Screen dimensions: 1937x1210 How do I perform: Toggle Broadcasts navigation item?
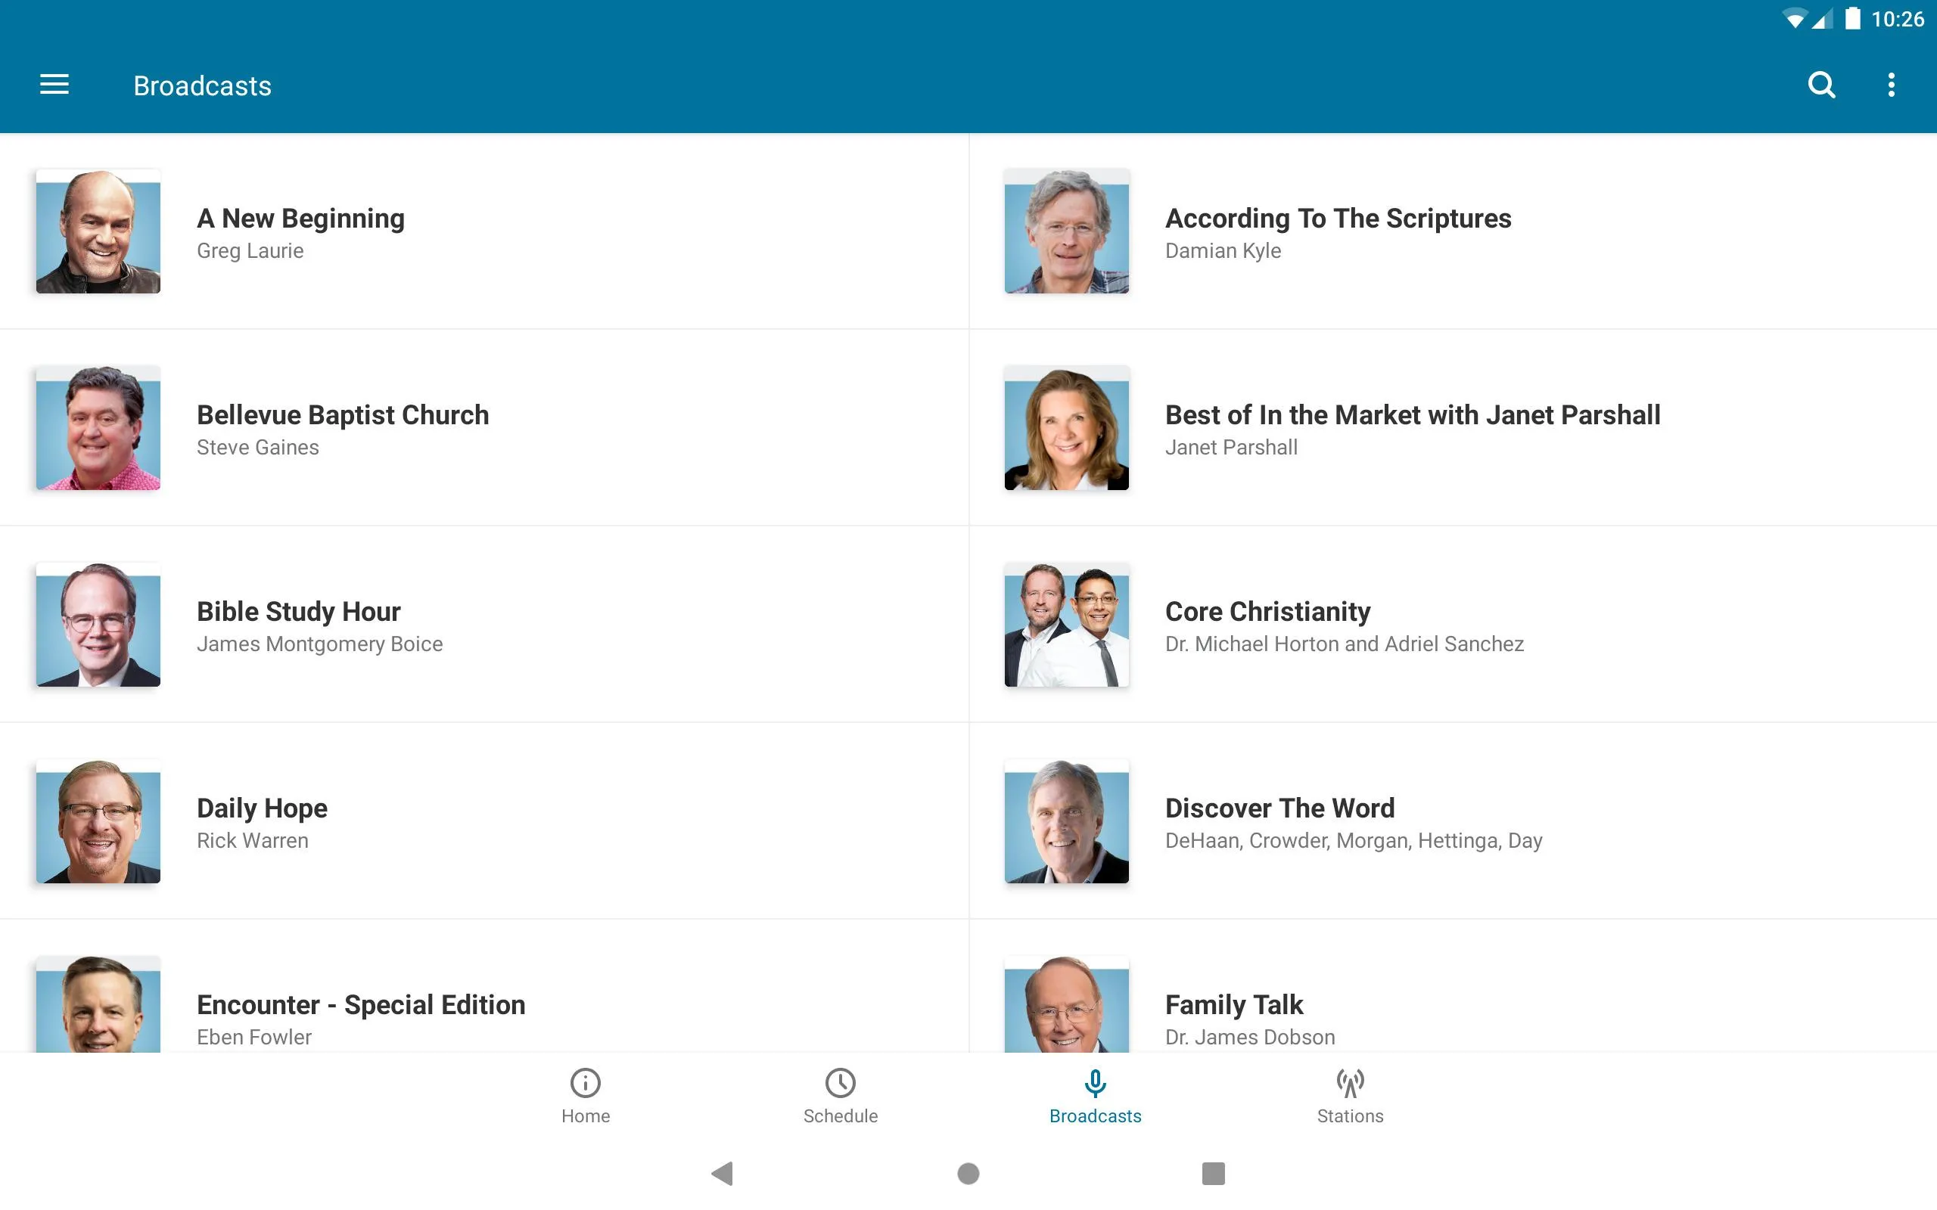click(x=1095, y=1096)
